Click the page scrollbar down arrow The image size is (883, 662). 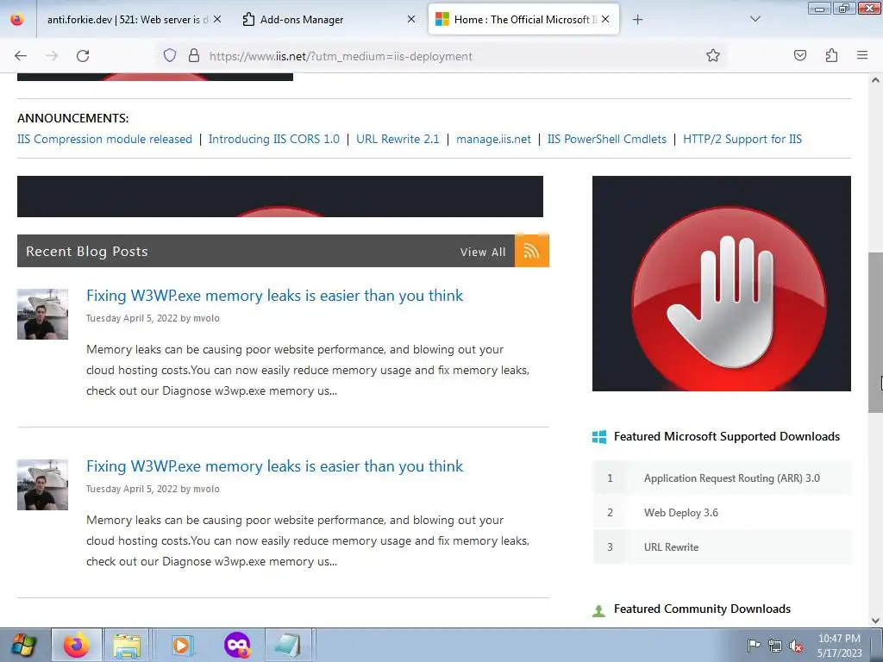point(875,621)
